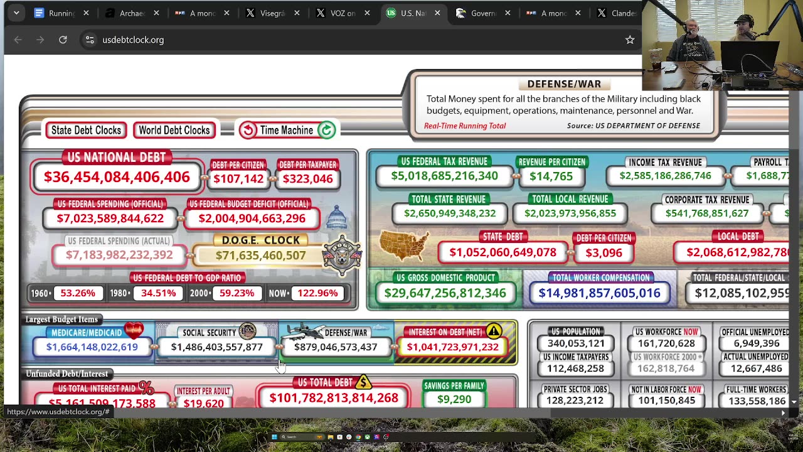Image resolution: width=803 pixels, height=452 pixels.
Task: Click the D.O.G.E. sheriff badge icon
Action: pyautogui.click(x=342, y=255)
